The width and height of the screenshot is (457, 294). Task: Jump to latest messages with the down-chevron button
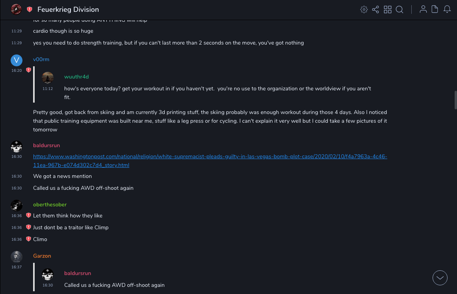[440, 278]
